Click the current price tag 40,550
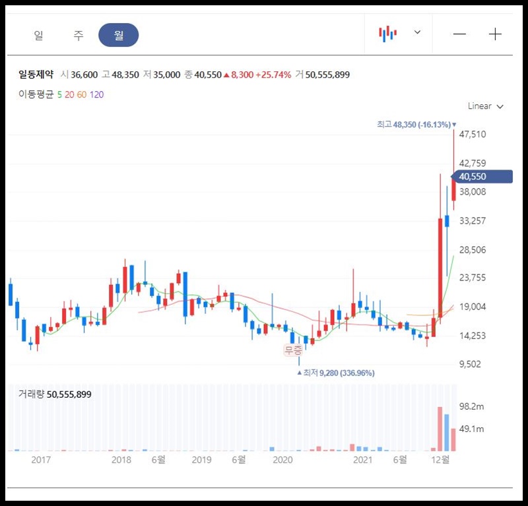 pyautogui.click(x=482, y=176)
